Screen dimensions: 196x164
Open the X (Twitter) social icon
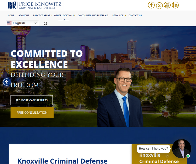point(159,5)
